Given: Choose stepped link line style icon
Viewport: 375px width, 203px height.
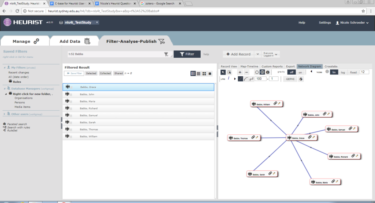Looking at the screenshot, I should click(252, 79).
